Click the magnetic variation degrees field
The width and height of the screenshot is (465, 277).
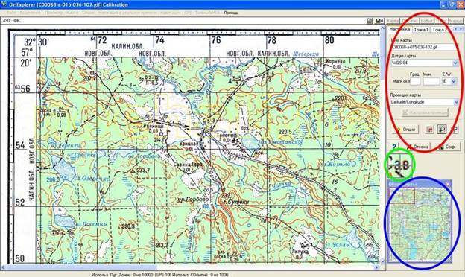tap(415, 81)
